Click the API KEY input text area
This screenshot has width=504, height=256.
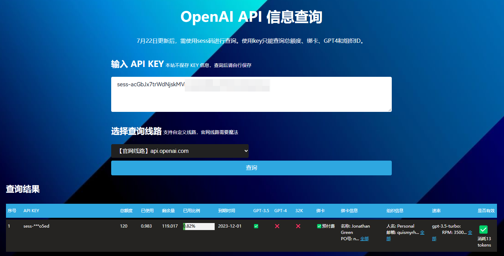pyautogui.click(x=251, y=94)
